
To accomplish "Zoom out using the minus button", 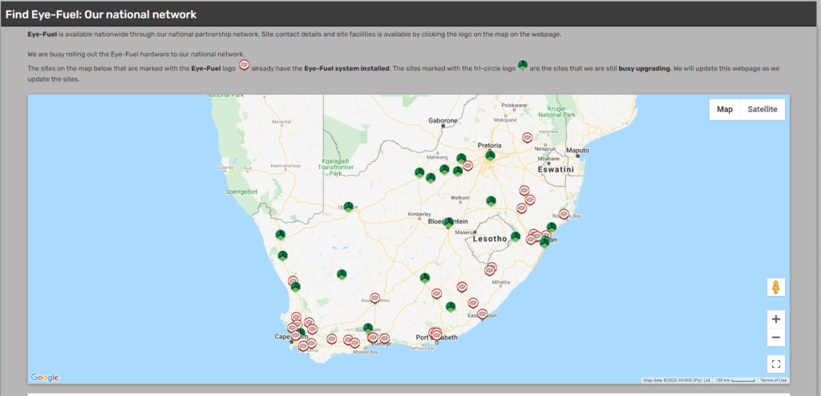I will 776,337.
